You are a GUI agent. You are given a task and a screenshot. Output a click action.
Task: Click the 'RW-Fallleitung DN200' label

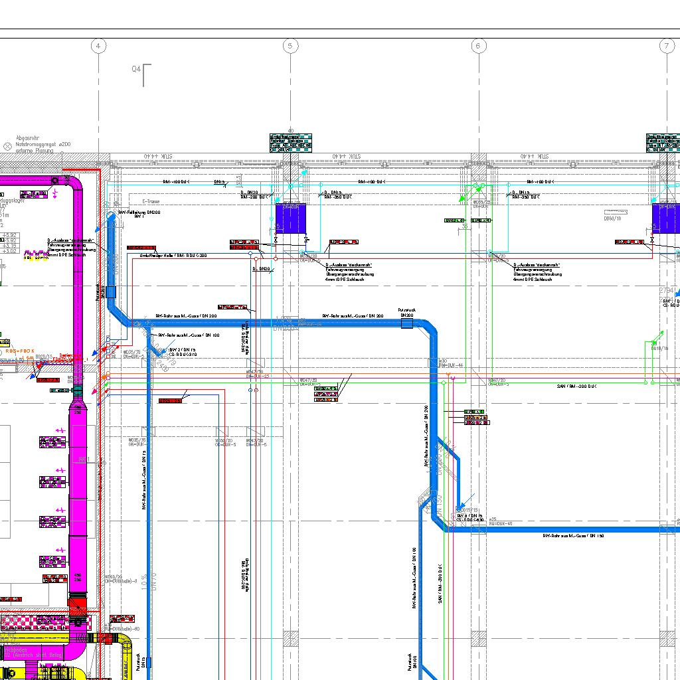(x=141, y=212)
